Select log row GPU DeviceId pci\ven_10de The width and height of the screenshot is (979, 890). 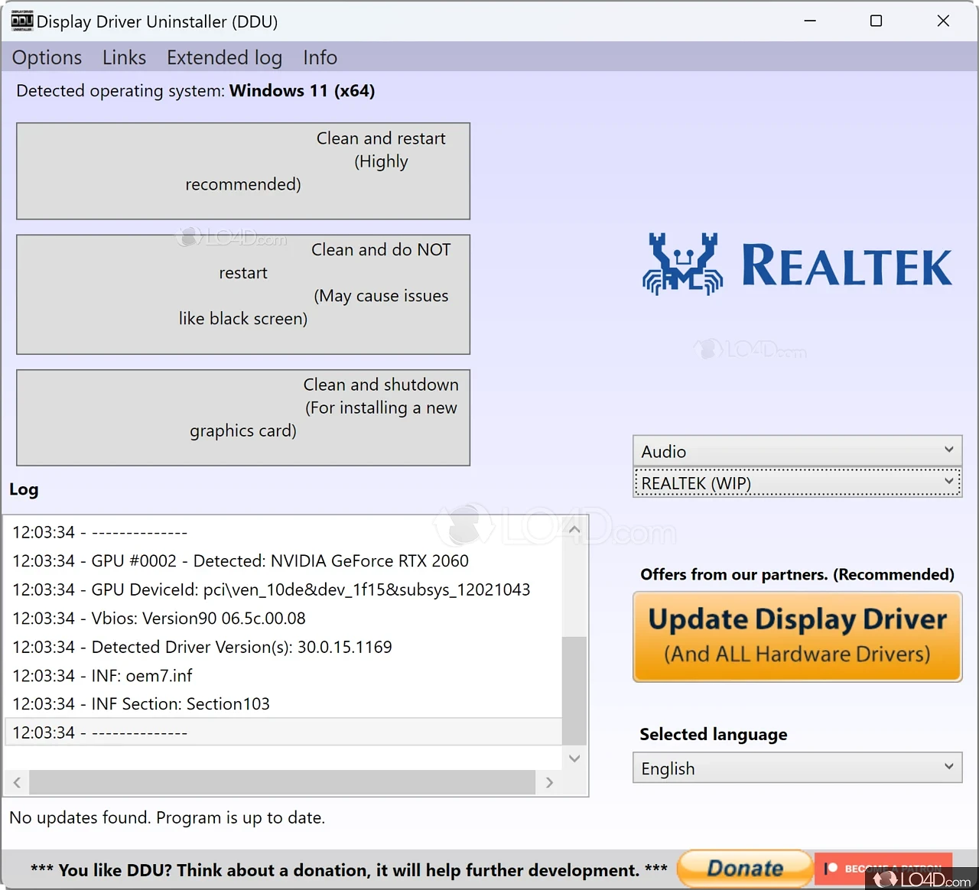pos(283,590)
